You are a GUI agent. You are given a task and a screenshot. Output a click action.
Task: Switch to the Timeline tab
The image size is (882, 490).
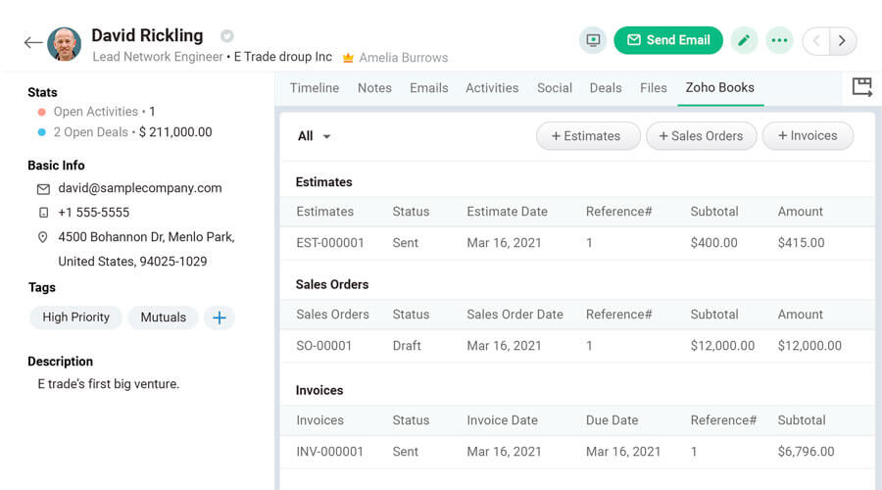coord(315,88)
